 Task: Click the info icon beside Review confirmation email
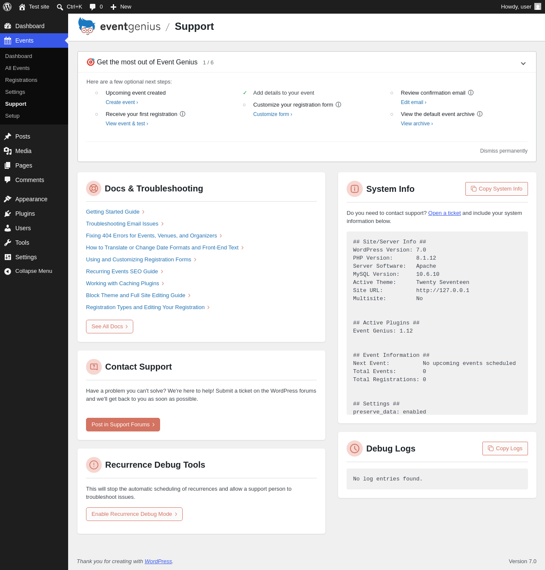tap(471, 93)
